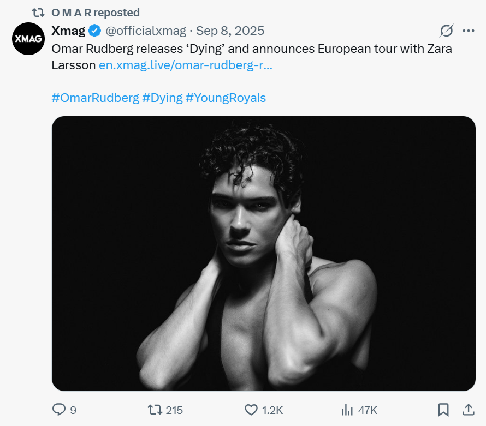Open the Xmag display name profile
Image resolution: width=486 pixels, height=426 pixels.
pyautogui.click(x=68, y=31)
